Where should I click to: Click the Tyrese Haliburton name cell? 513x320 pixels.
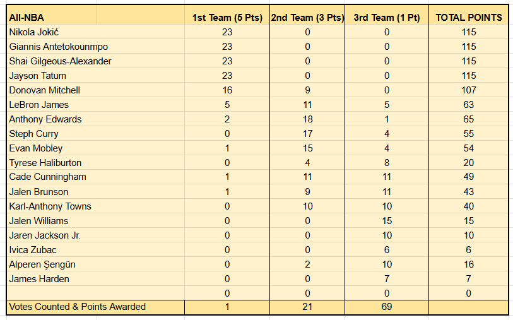[x=95, y=163]
